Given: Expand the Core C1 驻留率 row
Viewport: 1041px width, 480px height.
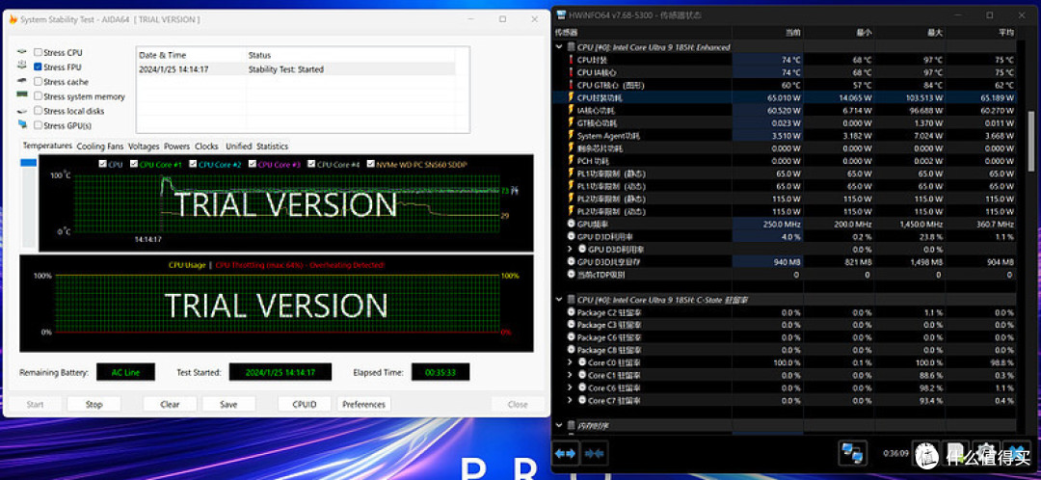Looking at the screenshot, I should (571, 375).
